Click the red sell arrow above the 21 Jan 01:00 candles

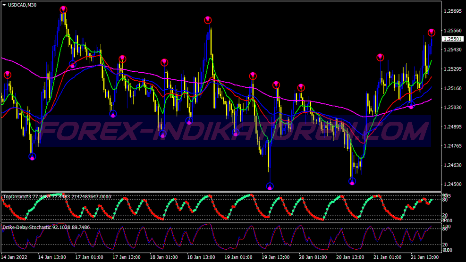380,57
